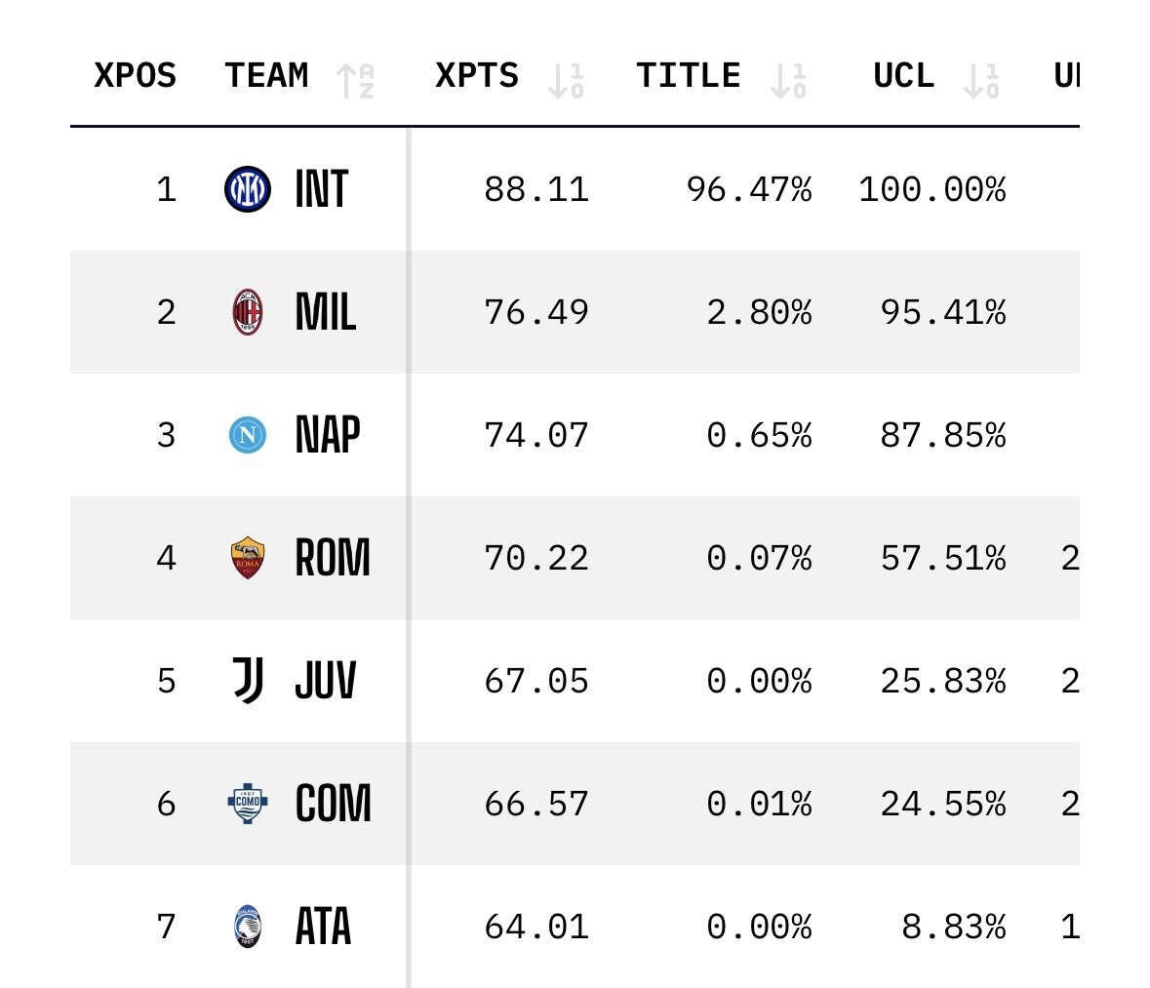This screenshot has height=988, width=1150.
Task: Click the Napoli club crest
Action: (248, 435)
